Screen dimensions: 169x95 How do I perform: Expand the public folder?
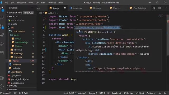click(14, 24)
